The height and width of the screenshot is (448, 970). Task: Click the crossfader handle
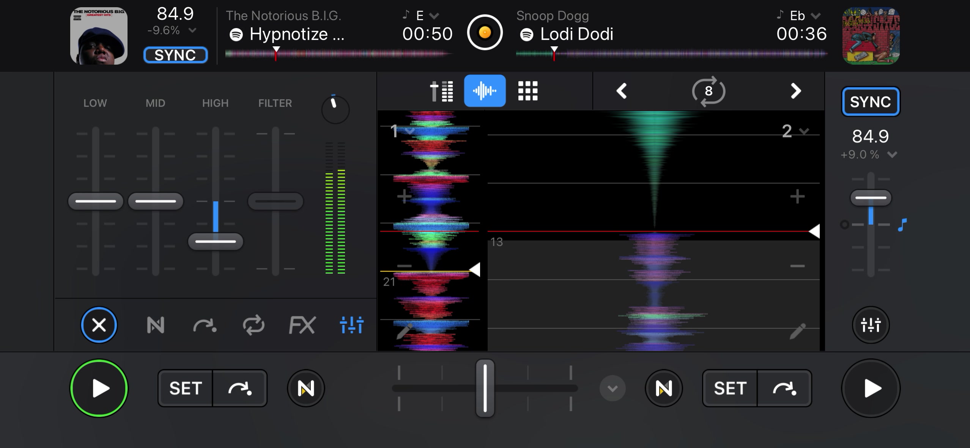tap(485, 388)
